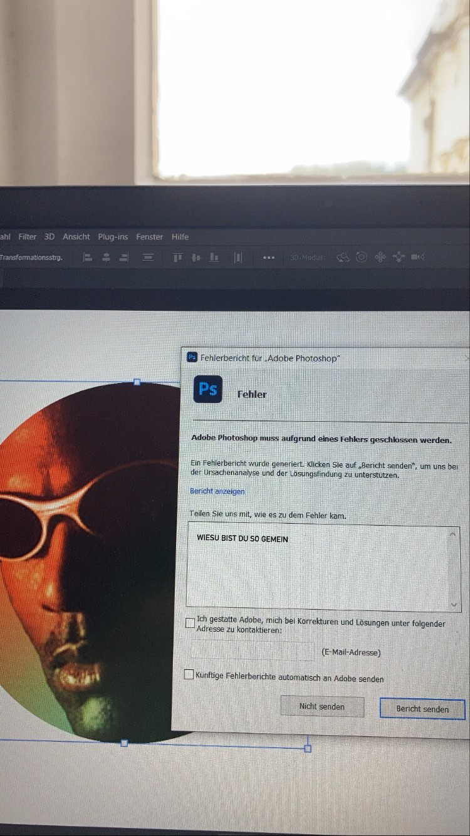Select the 3D pan camera icon
This screenshot has height=836, width=470.
[380, 257]
